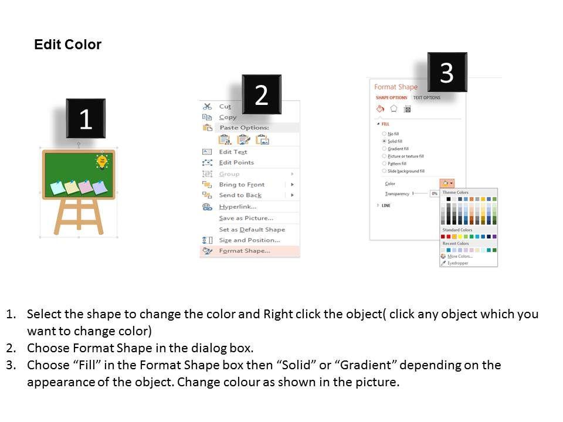Choose the Gradient fill option
This screenshot has width=563, height=422.
[384, 149]
